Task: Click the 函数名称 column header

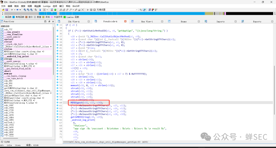Action: [26, 26]
